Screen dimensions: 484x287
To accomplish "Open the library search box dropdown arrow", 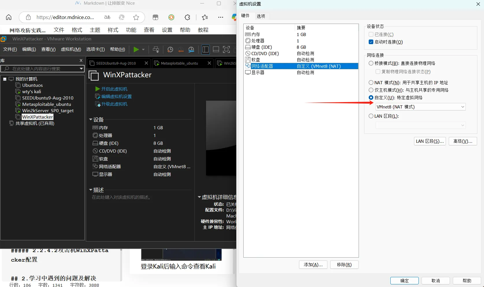I will tap(81, 69).
